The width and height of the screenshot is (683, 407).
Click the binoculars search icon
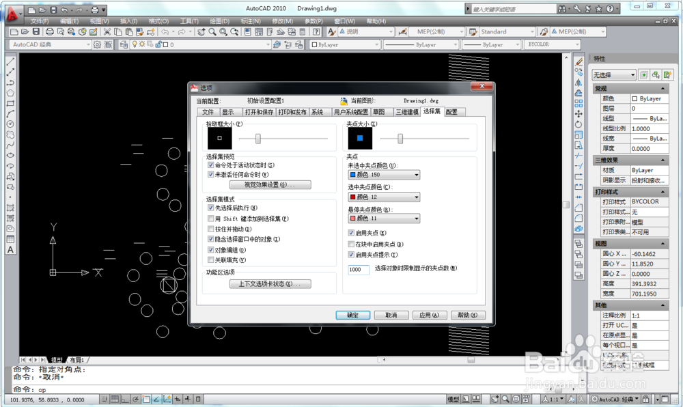[562, 9]
